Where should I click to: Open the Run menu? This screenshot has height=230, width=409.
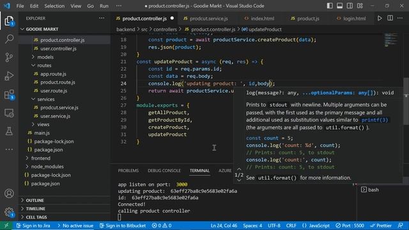tap(104, 6)
